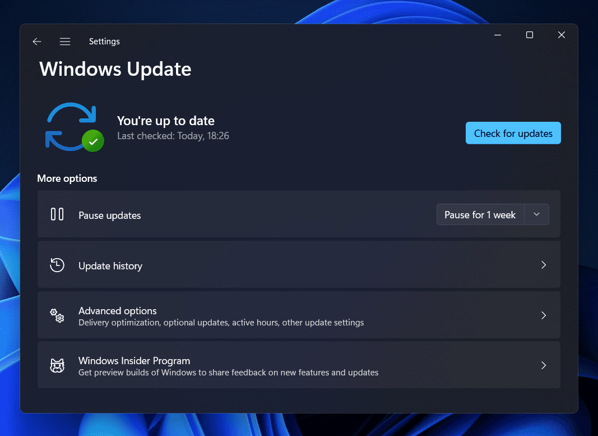Click the pause icon beside Pause updates
This screenshot has height=436, width=598.
pyautogui.click(x=57, y=214)
